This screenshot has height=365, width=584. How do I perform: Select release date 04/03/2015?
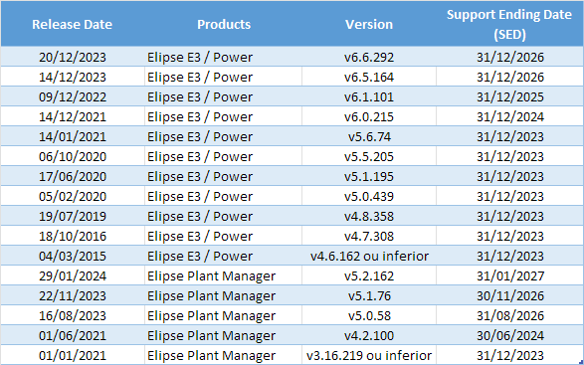73,256
